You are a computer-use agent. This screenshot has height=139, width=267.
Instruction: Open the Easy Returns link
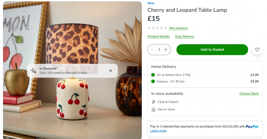tap(185, 36)
